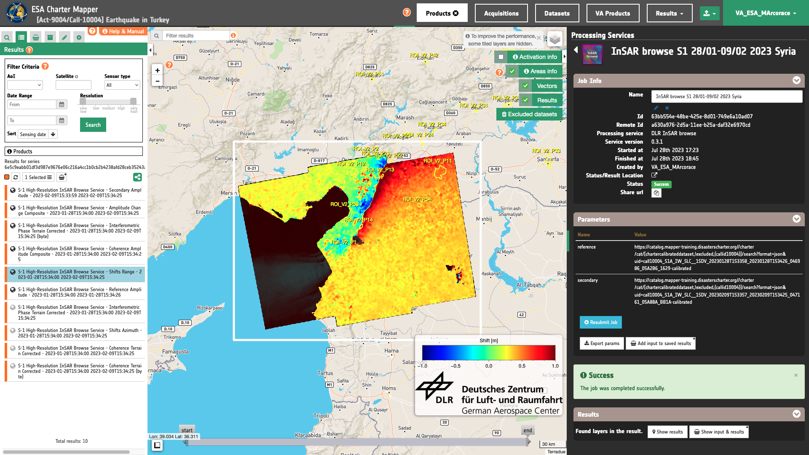
Task: Open the Sensing date sort dropdown
Action: tap(33, 134)
